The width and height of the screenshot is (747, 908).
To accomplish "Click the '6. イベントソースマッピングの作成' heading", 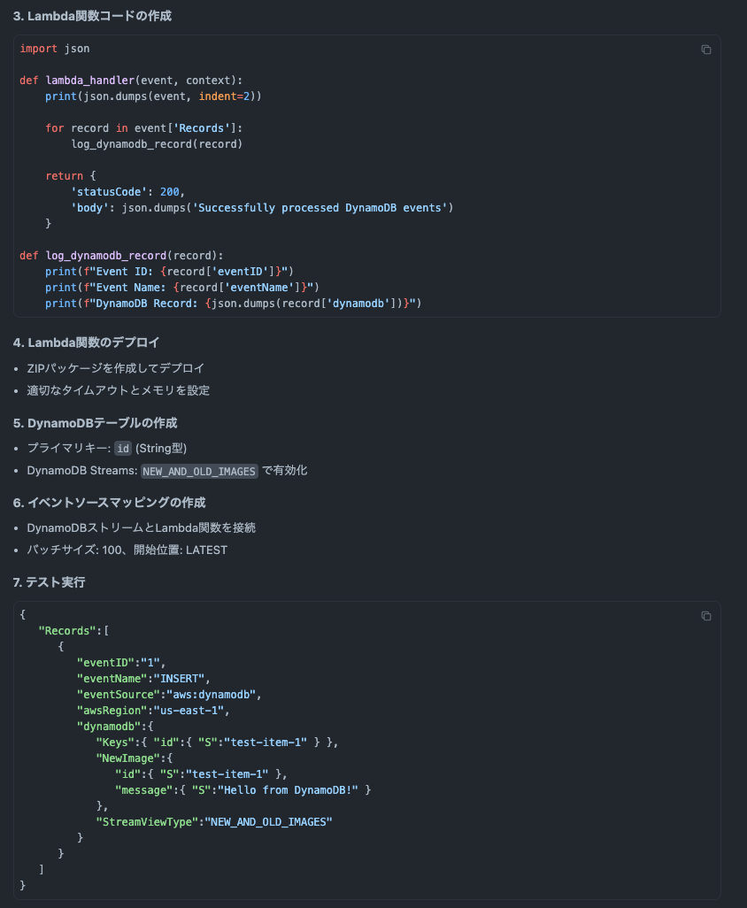I will 109,503.
